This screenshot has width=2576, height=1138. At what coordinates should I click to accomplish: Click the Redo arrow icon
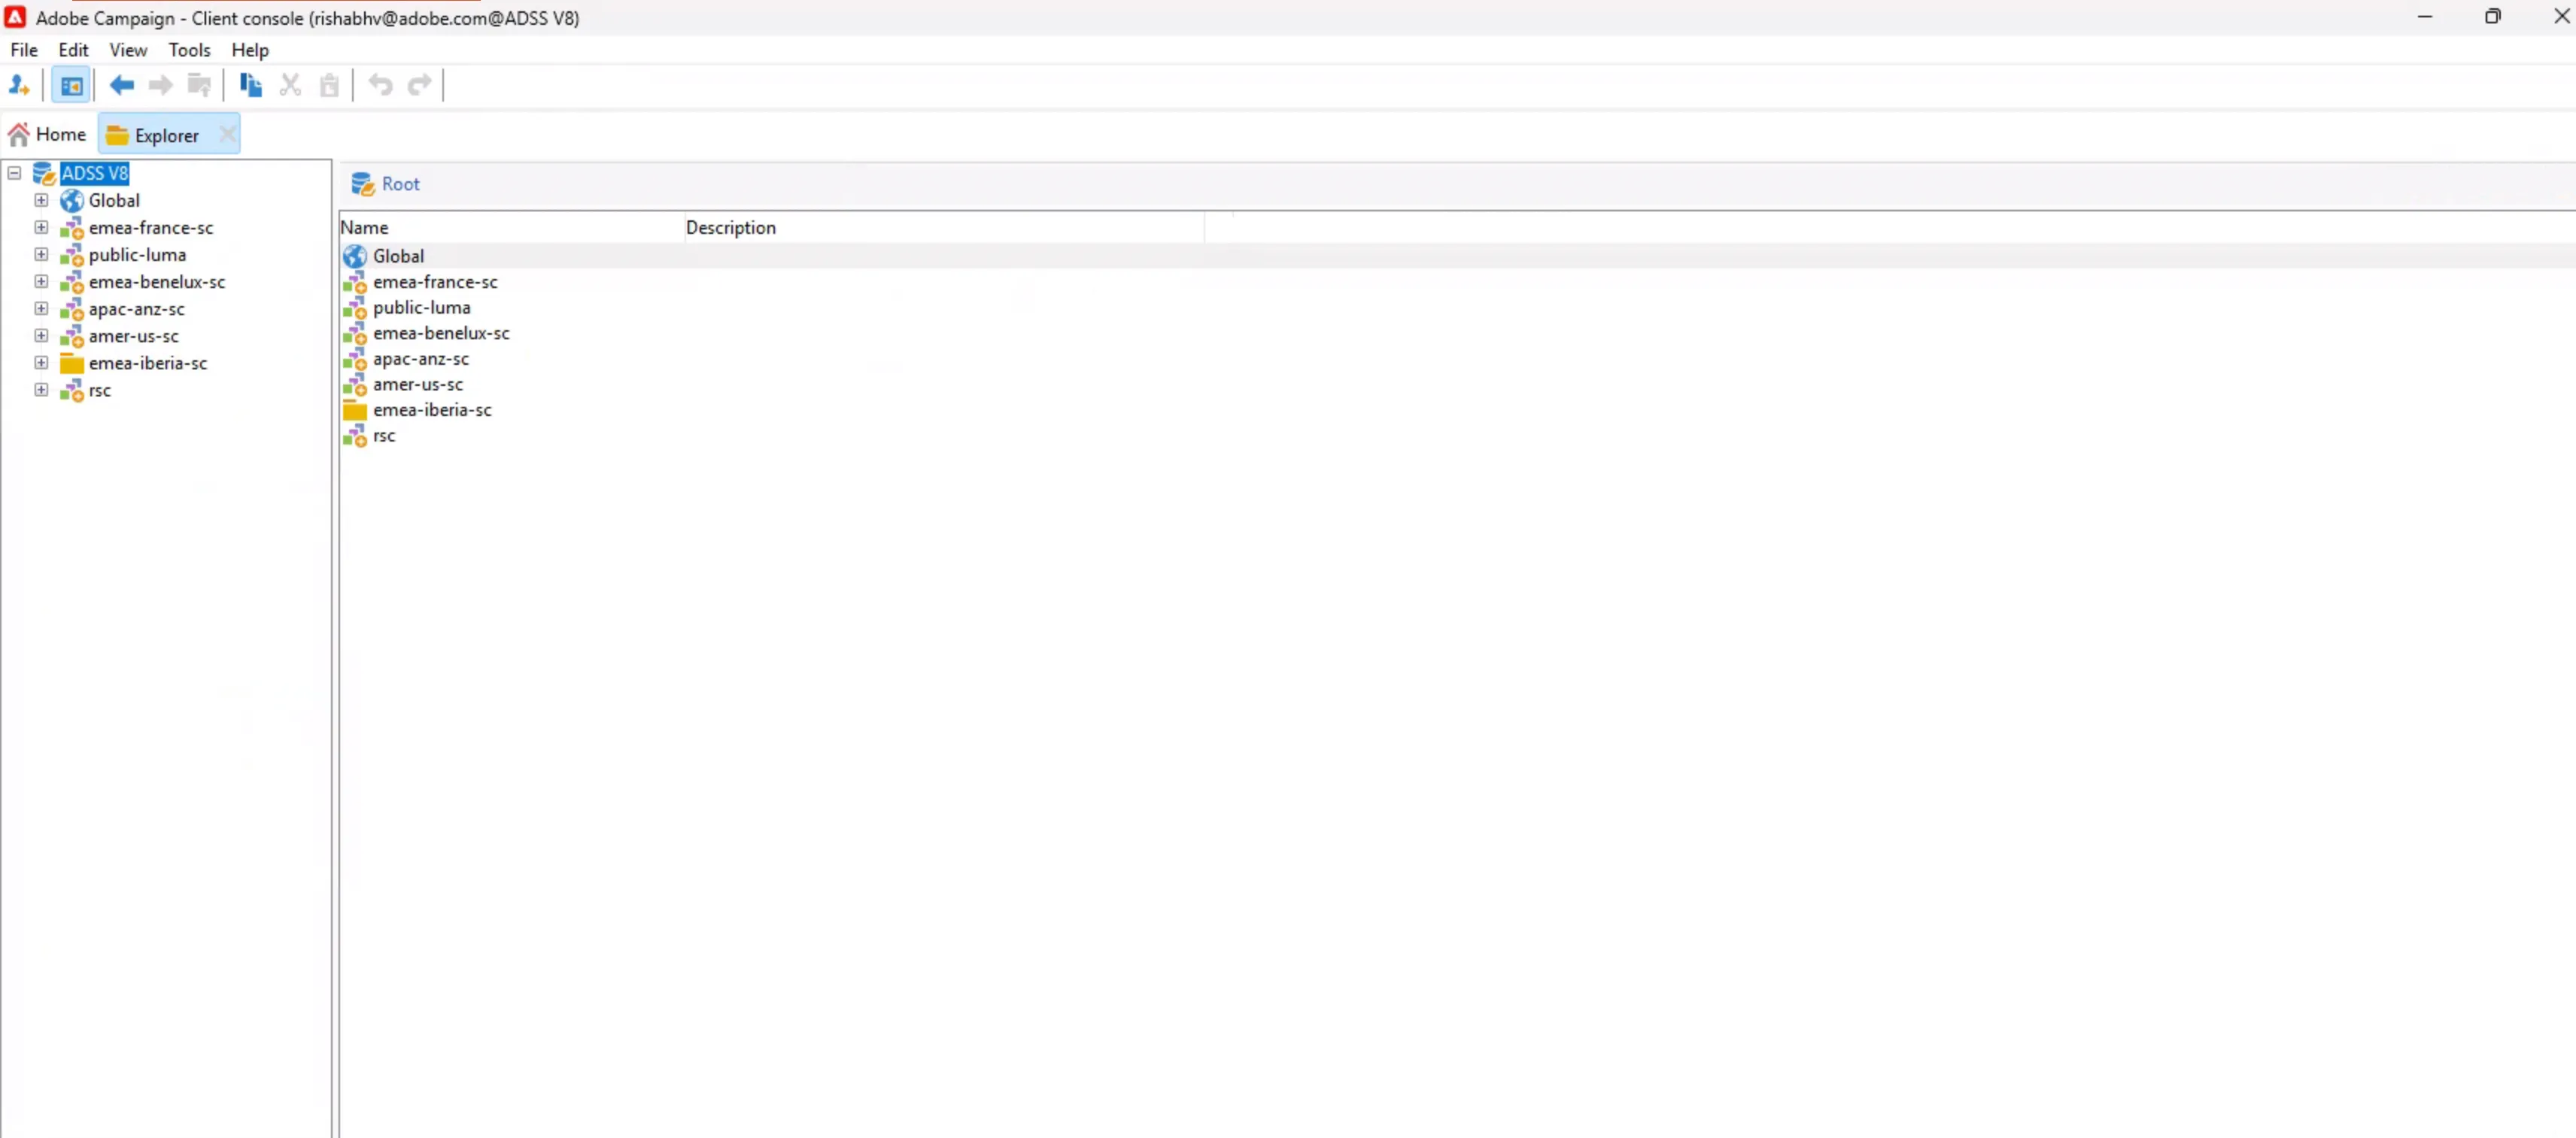(x=420, y=85)
